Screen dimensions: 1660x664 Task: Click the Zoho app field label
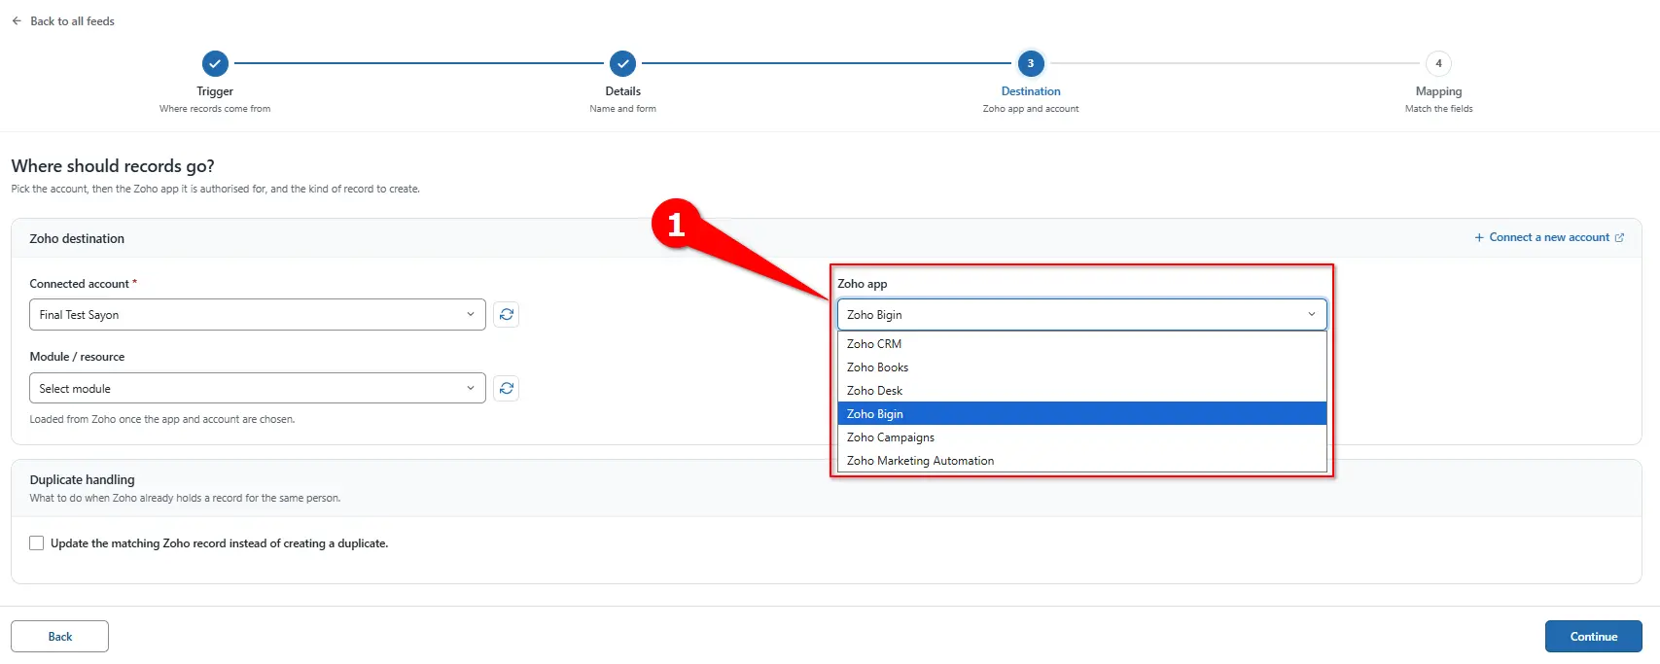863,284
